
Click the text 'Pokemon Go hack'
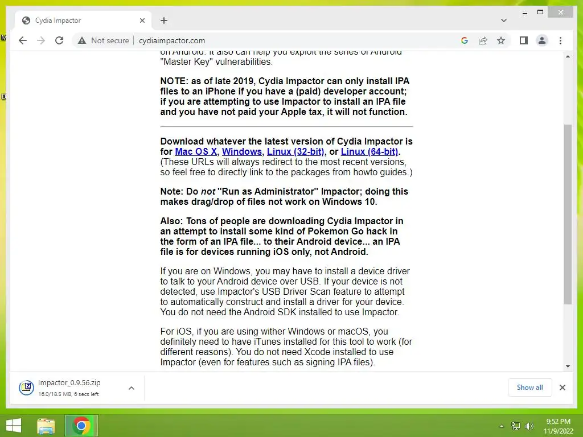347,231
